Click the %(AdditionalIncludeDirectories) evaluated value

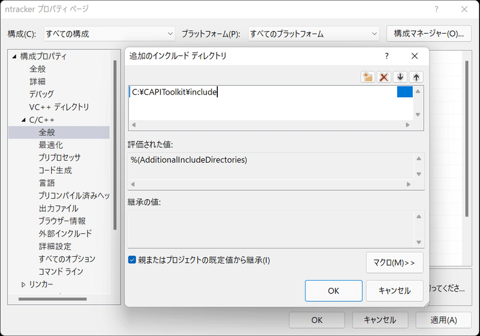click(x=189, y=160)
